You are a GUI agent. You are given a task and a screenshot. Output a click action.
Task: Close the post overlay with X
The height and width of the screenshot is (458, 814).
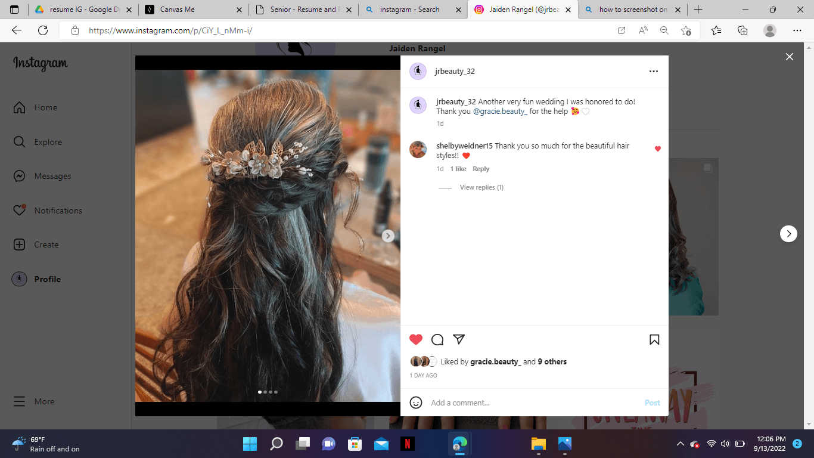pyautogui.click(x=790, y=57)
